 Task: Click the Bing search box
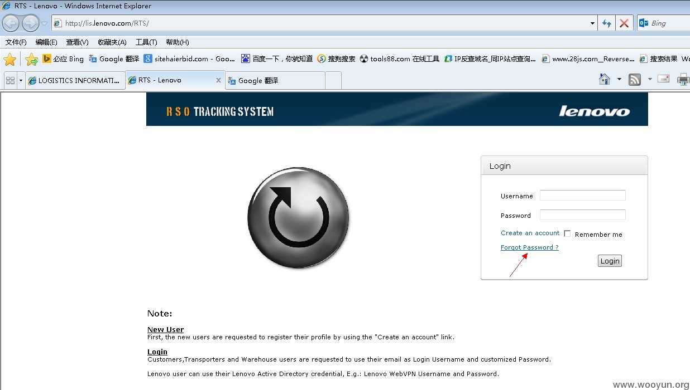(x=664, y=23)
